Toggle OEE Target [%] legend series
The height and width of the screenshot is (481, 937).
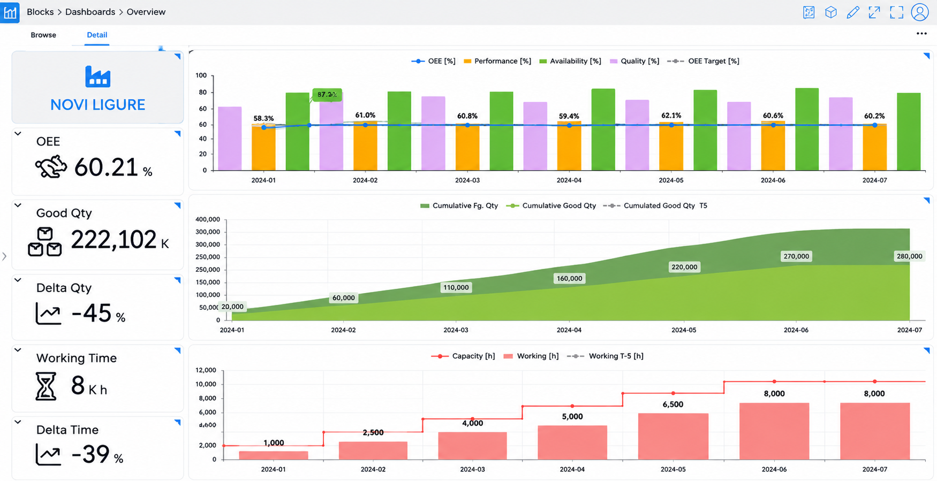[x=703, y=61]
